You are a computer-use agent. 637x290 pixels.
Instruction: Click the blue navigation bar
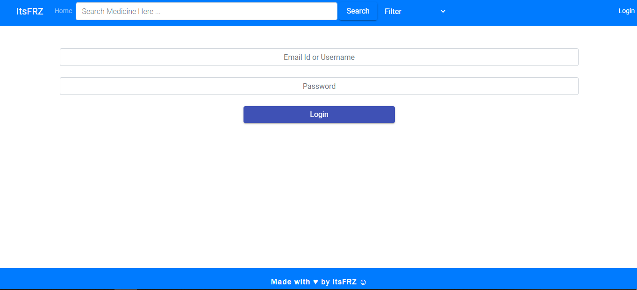(x=514, y=11)
